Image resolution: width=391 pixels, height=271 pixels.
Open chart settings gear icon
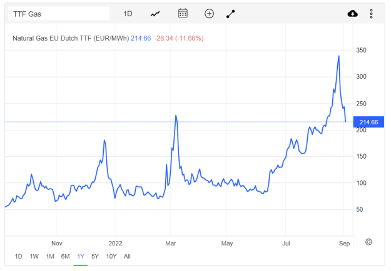coord(368,242)
